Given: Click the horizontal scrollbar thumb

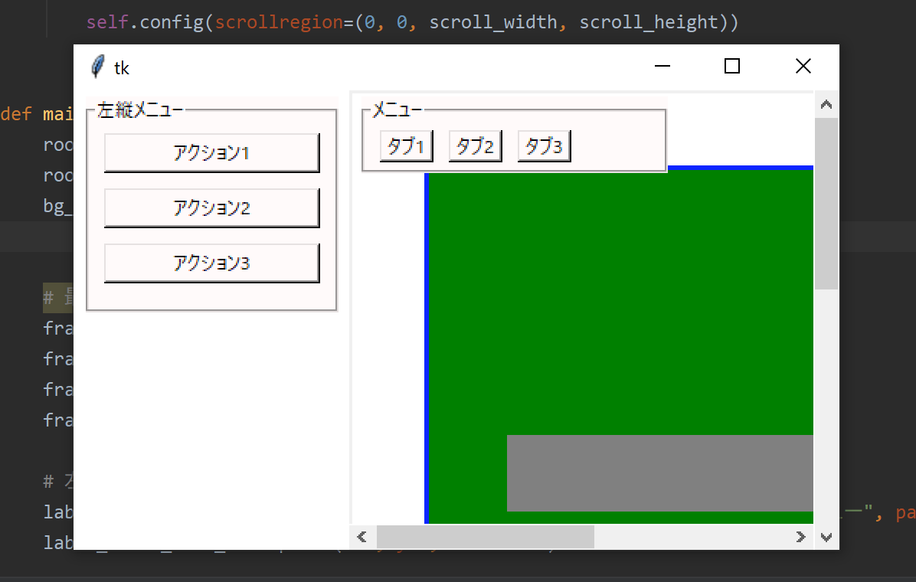Looking at the screenshot, I should 486,537.
